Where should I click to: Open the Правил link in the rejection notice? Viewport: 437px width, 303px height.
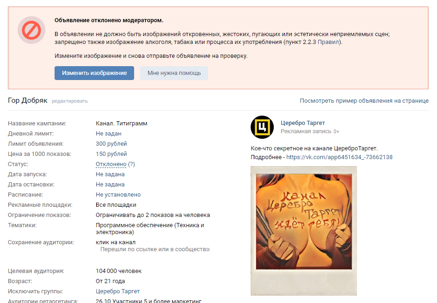[328, 42]
